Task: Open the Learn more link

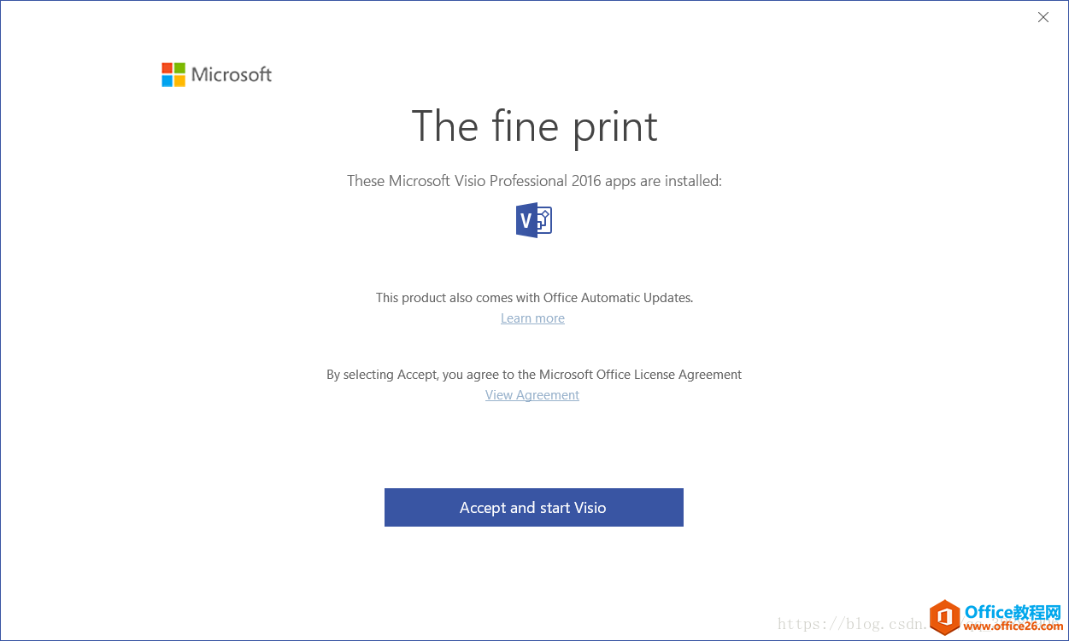Action: pyautogui.click(x=532, y=318)
